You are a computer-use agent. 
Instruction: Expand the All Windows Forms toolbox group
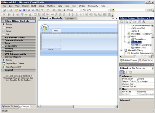click(x=3, y=38)
